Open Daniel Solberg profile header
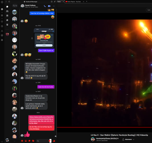 [x=29, y=6]
